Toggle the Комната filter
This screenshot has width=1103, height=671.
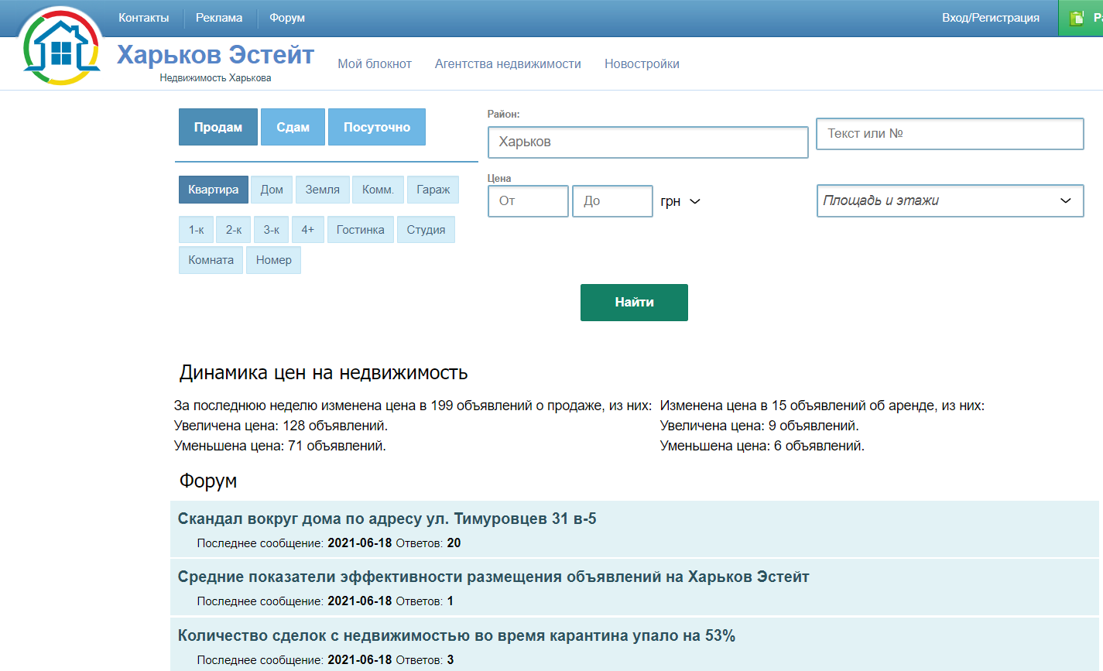(211, 260)
